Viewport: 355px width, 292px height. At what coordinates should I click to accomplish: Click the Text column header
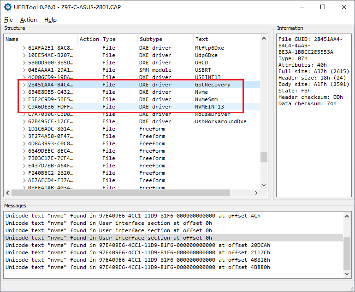201,39
